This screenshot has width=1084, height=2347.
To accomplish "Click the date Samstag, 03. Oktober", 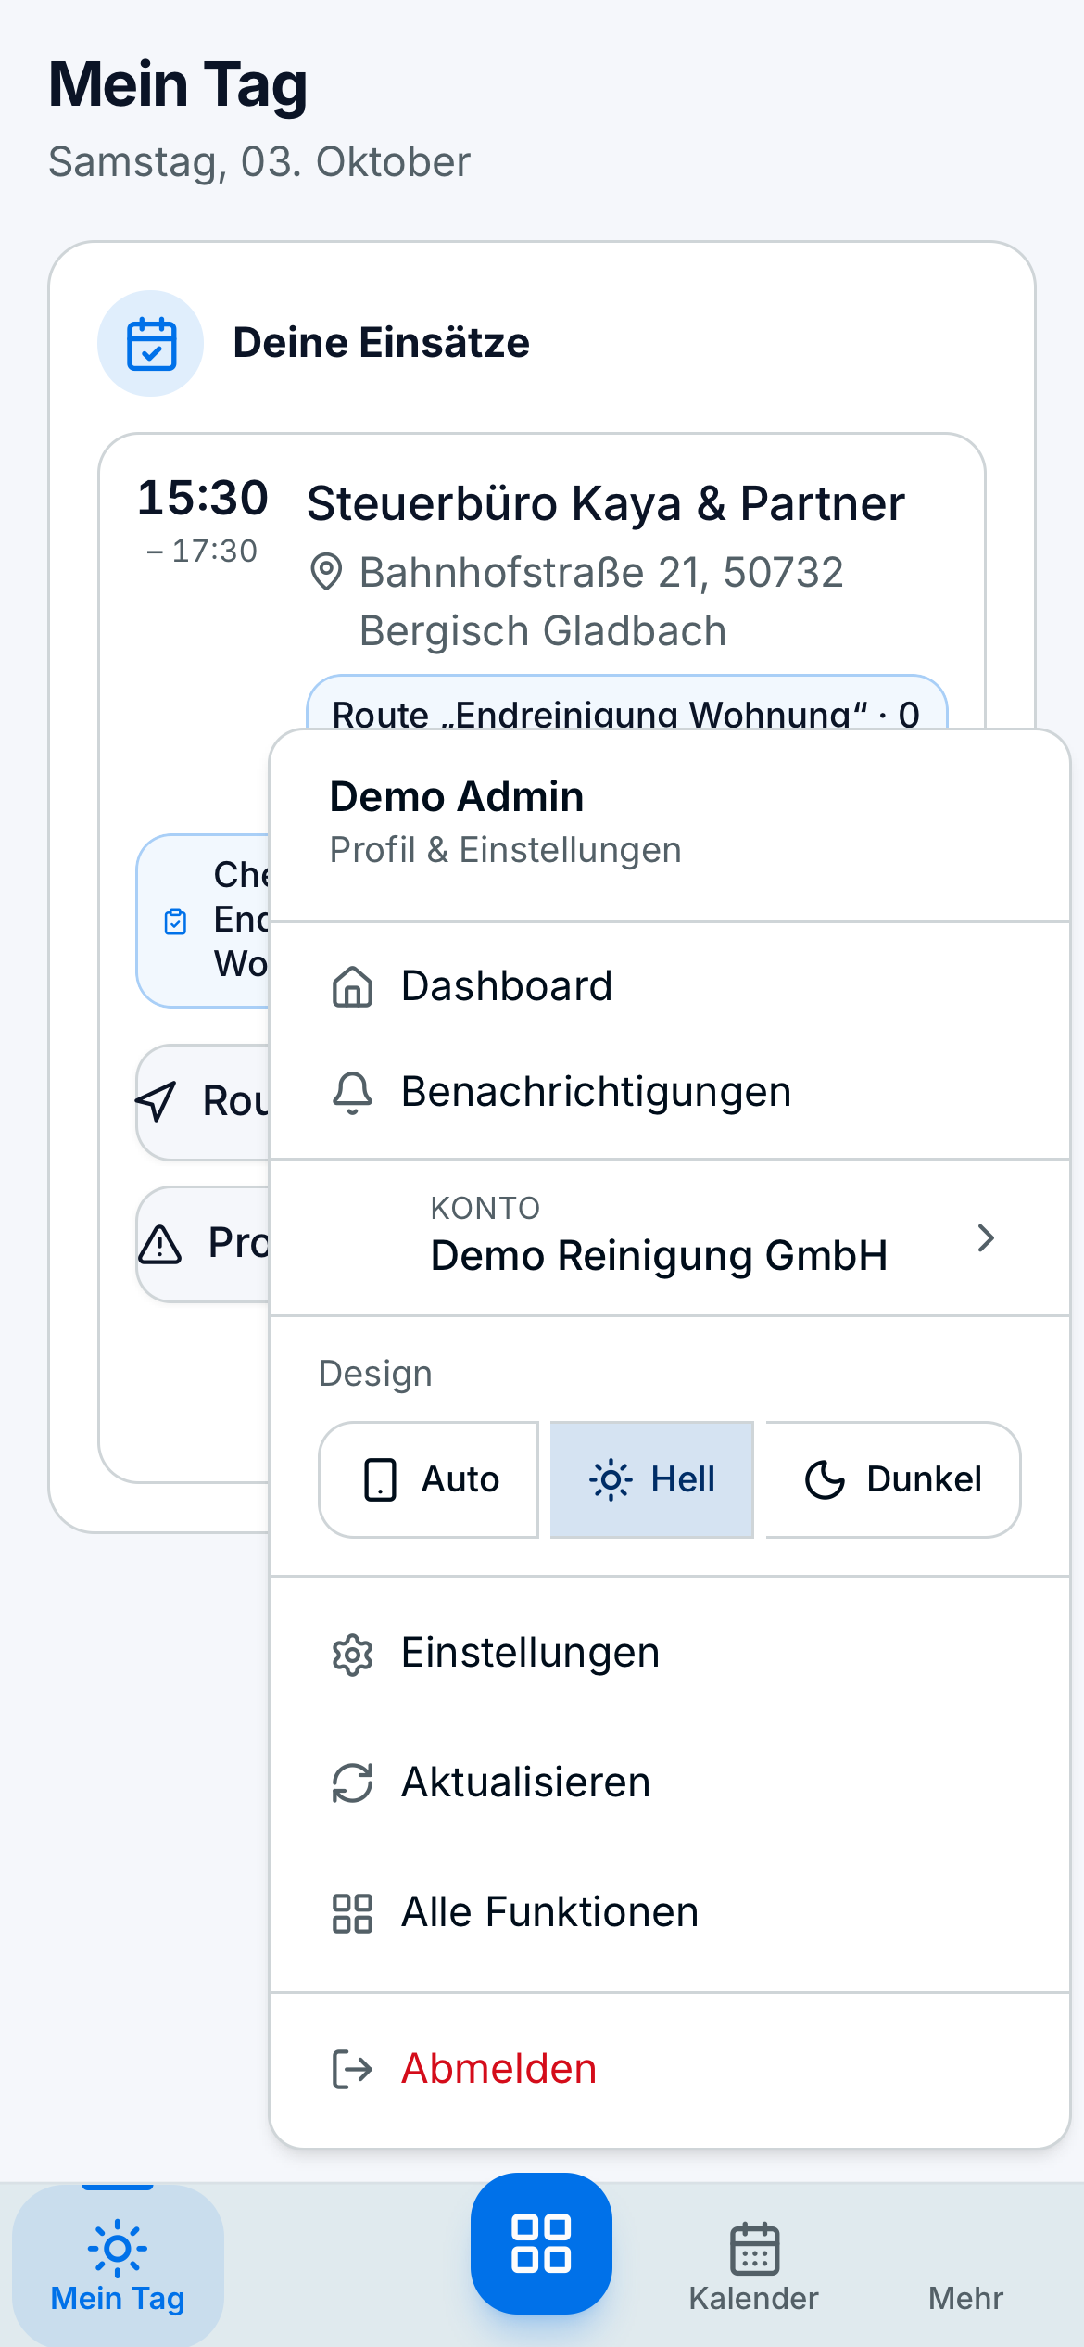I will 259,162.
